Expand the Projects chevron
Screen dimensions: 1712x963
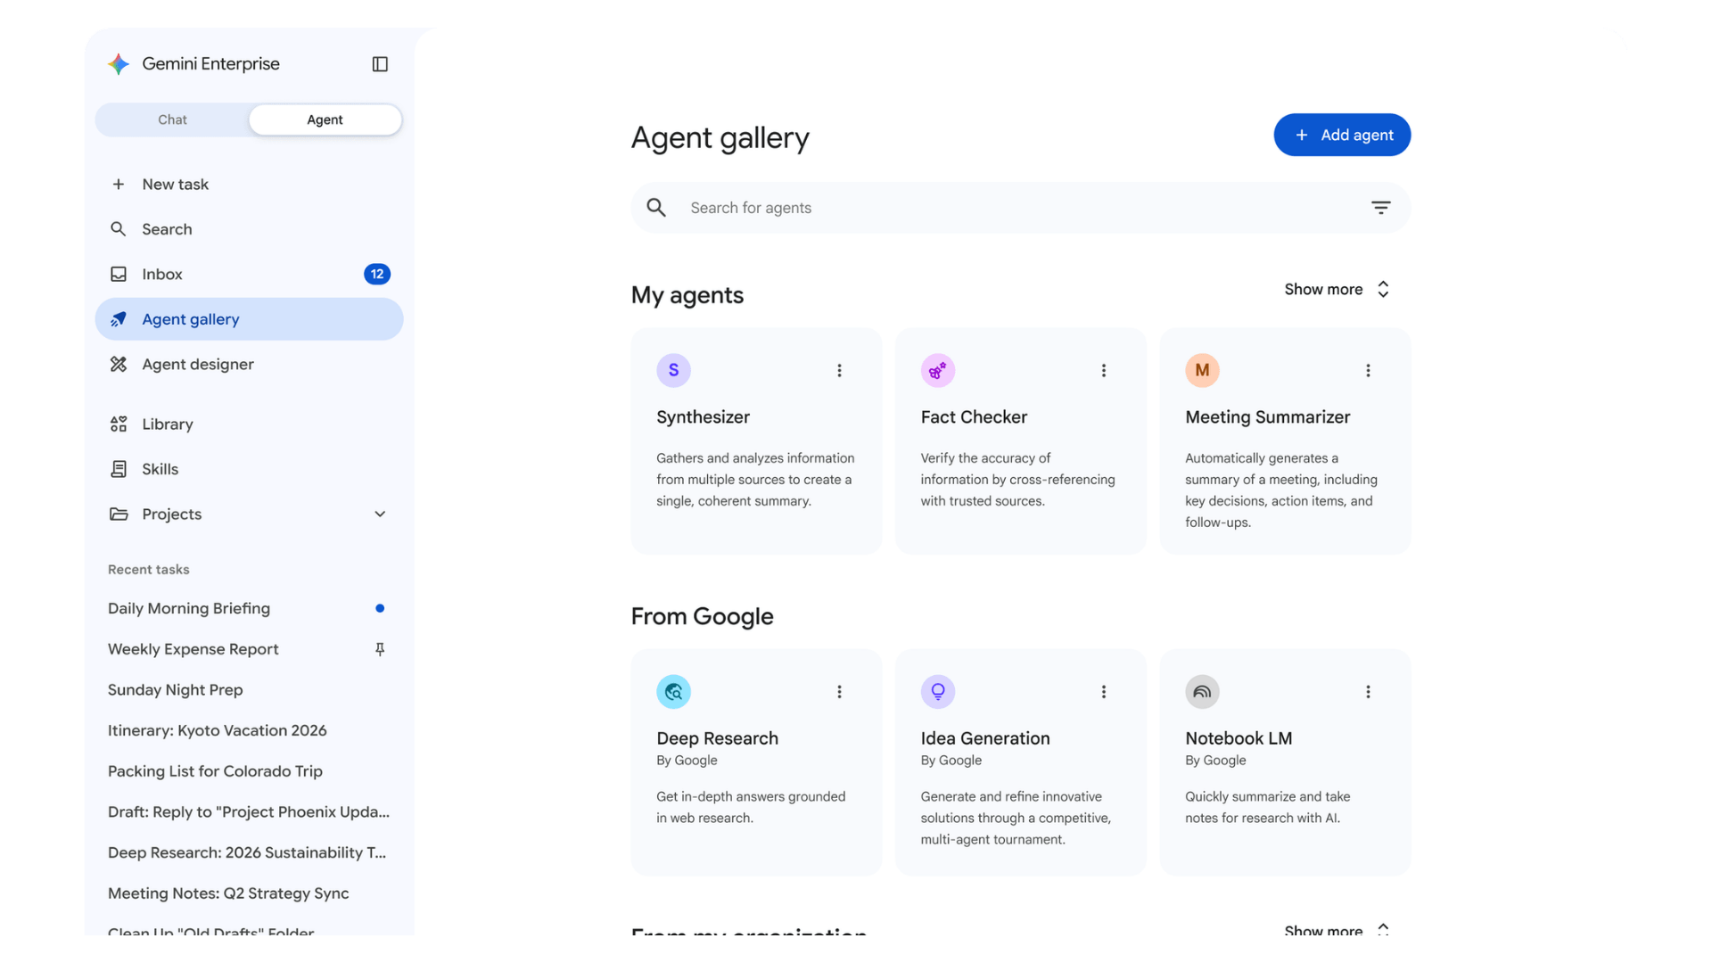380,514
